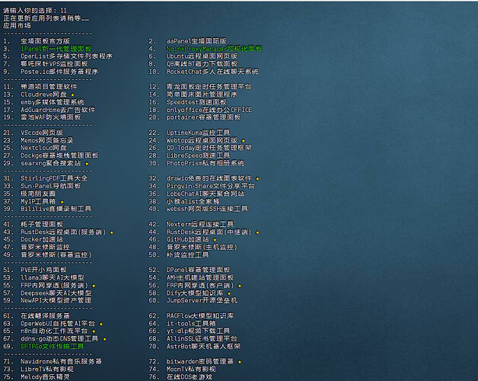Select 'AdGuardHome去广告软件'
This screenshot has height=381, width=478.
(58, 110)
